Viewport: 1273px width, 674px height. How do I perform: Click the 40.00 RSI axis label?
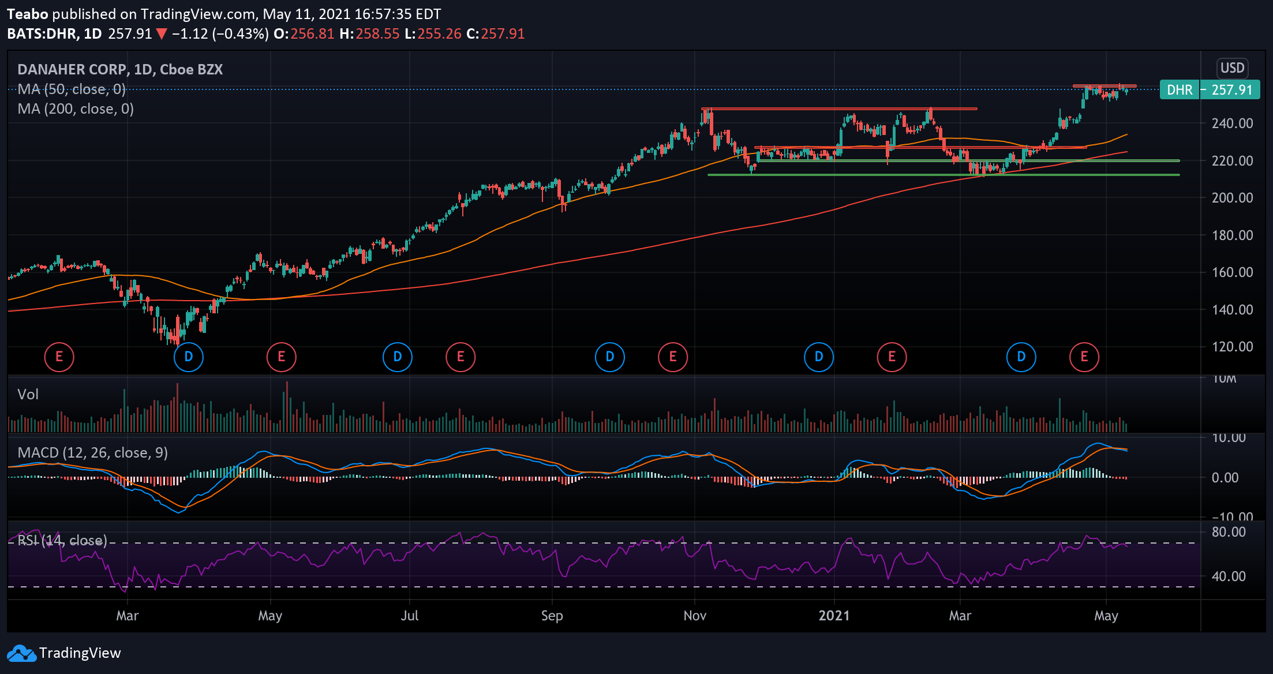pyautogui.click(x=1229, y=576)
